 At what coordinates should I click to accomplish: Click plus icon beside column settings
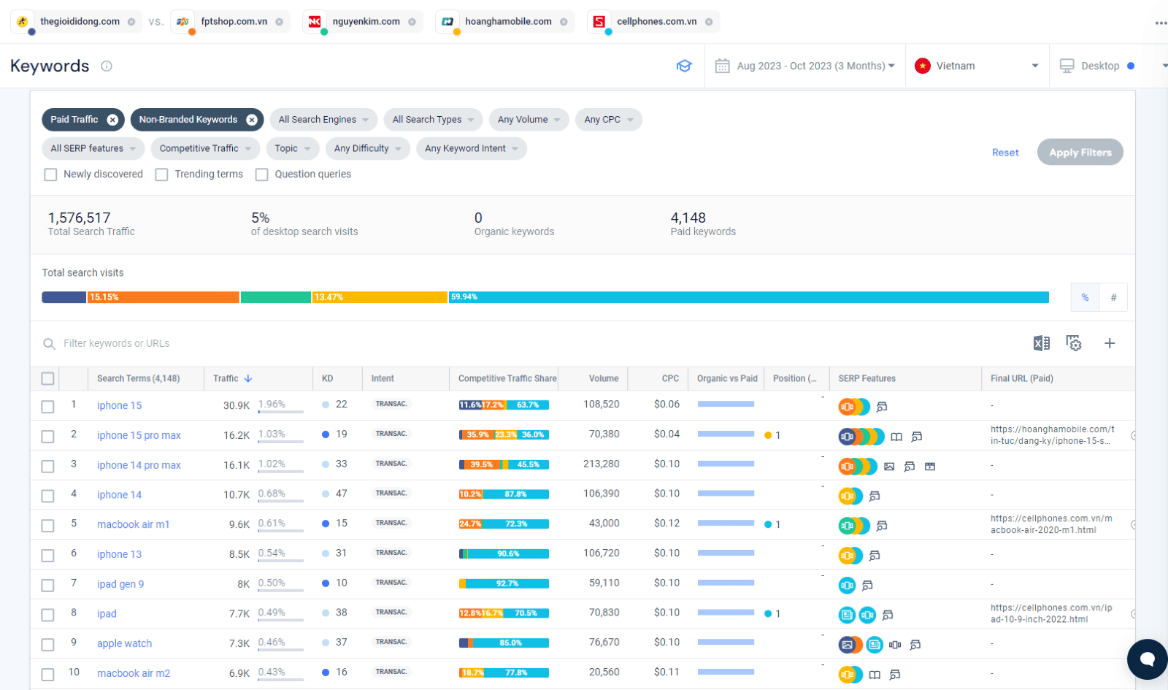point(1110,343)
